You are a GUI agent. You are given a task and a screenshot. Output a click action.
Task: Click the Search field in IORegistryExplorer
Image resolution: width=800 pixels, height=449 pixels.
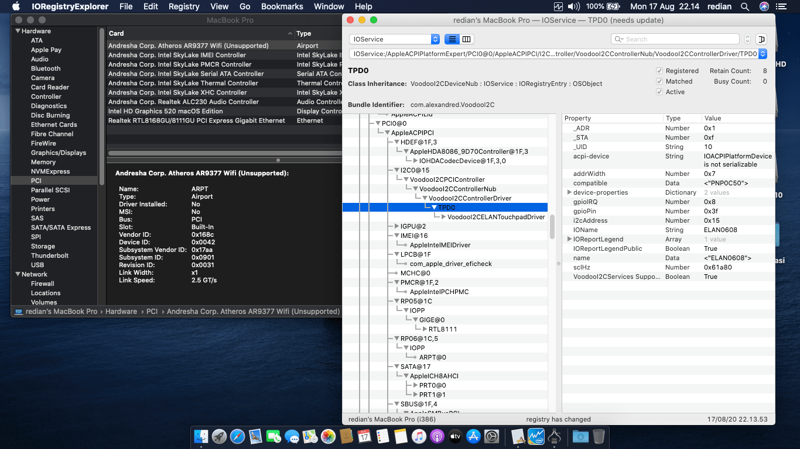[x=675, y=39]
